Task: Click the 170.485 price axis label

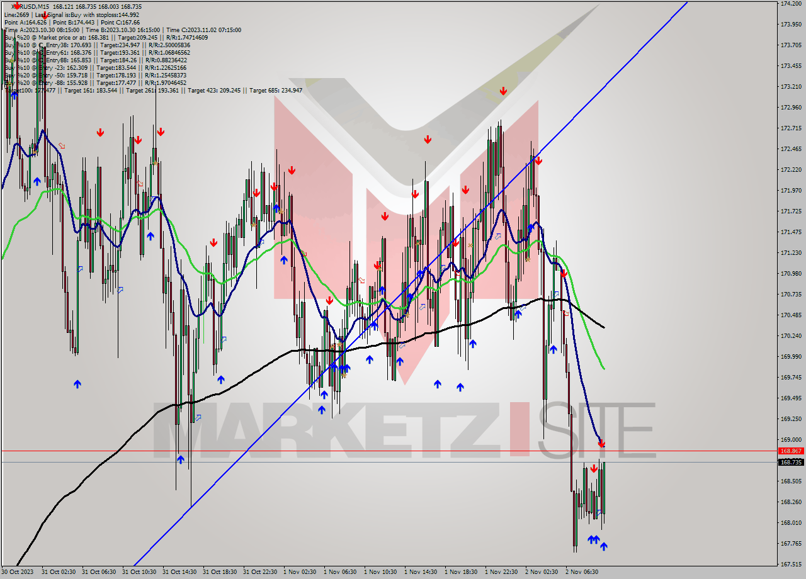Action: click(791, 315)
